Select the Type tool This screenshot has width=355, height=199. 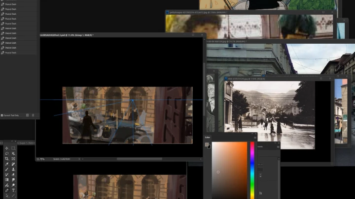[13, 191]
